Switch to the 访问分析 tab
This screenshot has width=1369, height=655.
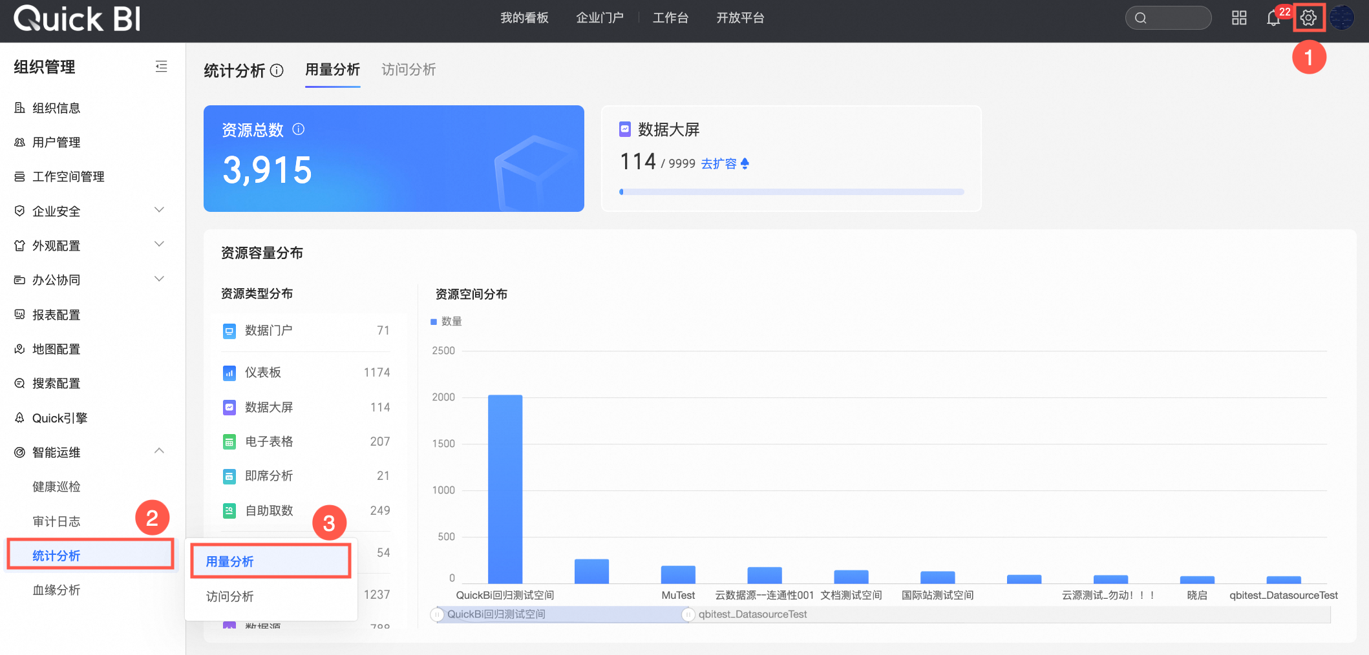coord(409,70)
